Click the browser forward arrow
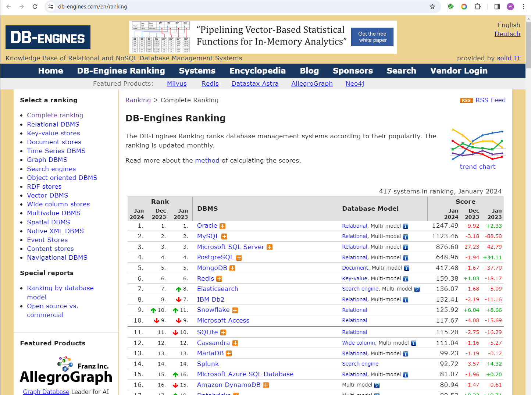Viewport: 531px width, 395px height. coord(22,7)
